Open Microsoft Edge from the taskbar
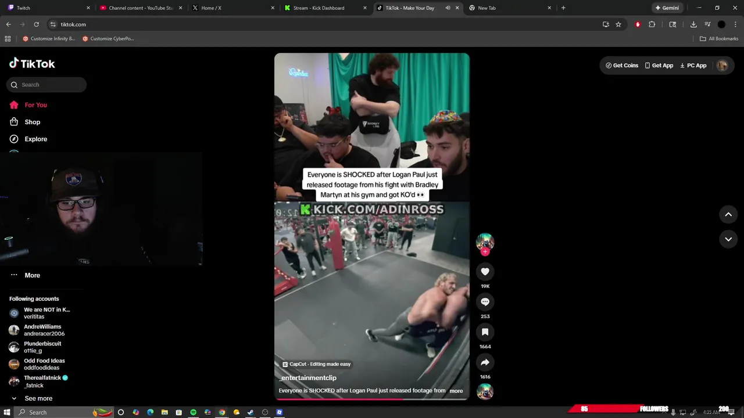 tap(150, 412)
